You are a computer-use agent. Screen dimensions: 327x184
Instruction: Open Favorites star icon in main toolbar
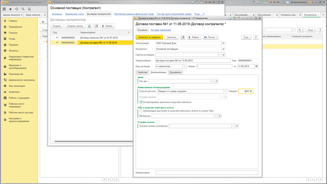point(10,9)
